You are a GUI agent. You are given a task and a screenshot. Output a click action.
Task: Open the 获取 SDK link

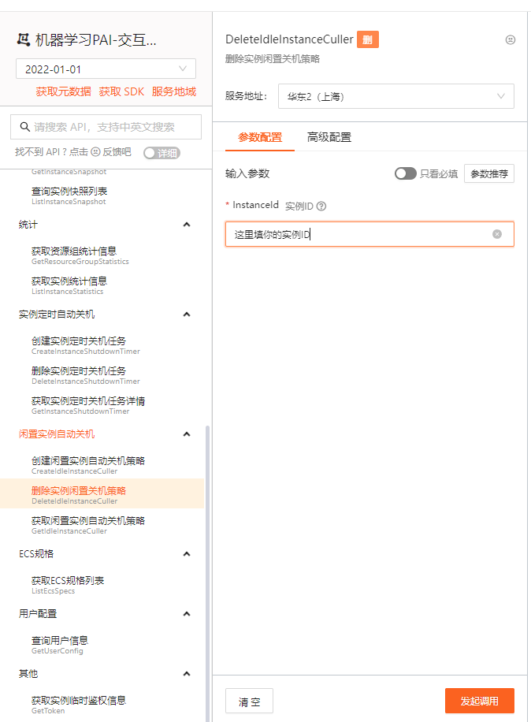(121, 91)
